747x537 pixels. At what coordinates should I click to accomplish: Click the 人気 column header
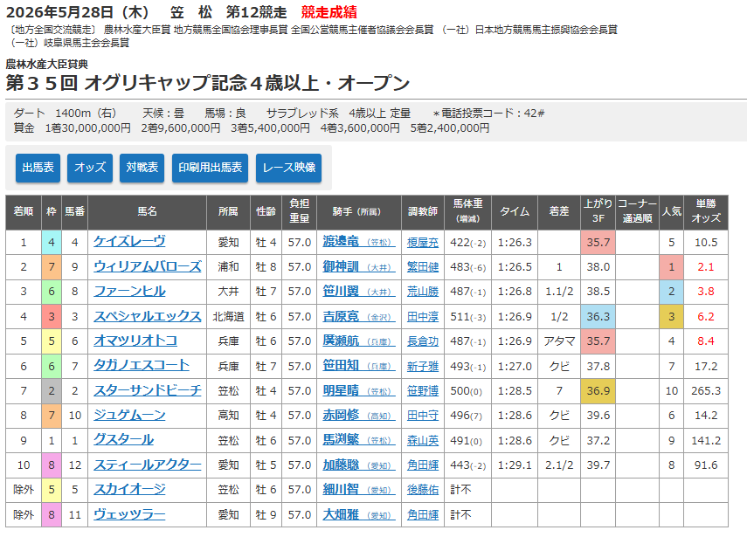pyautogui.click(x=671, y=211)
